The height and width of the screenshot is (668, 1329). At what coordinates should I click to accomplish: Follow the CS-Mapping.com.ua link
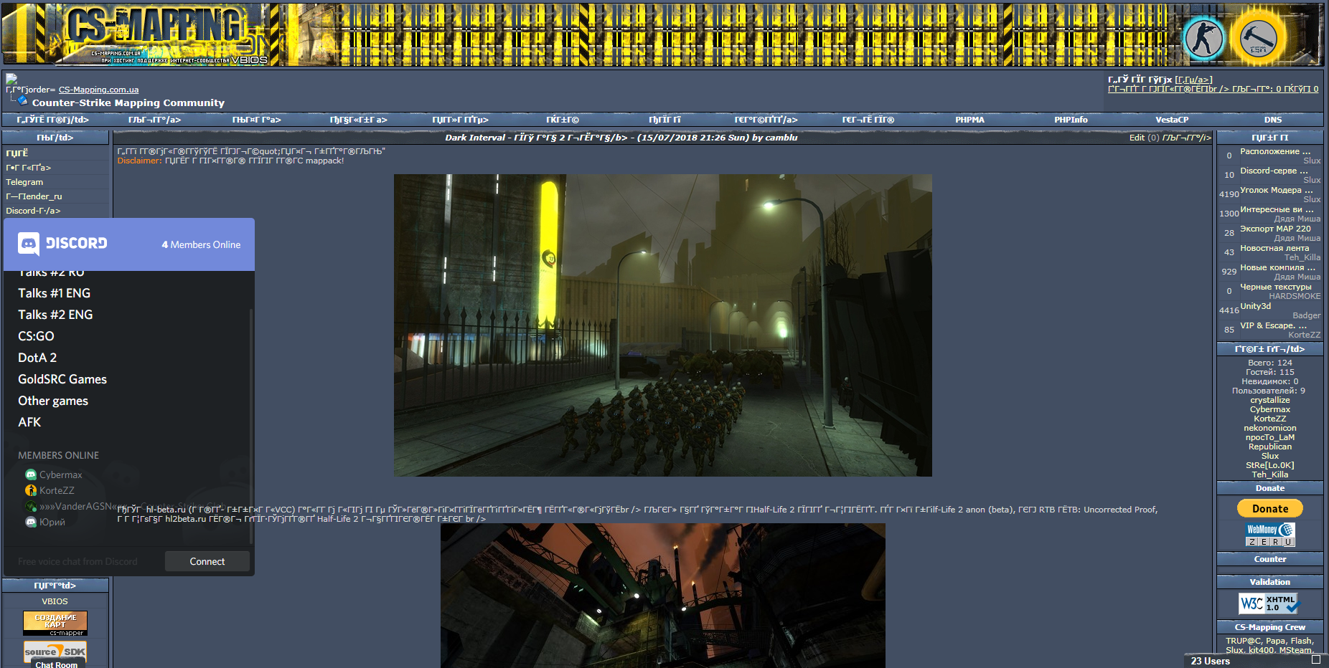coord(98,90)
